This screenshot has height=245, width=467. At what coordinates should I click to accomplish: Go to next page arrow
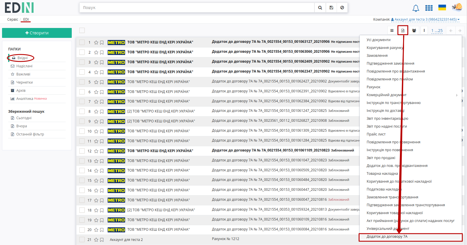pyautogui.click(x=460, y=31)
